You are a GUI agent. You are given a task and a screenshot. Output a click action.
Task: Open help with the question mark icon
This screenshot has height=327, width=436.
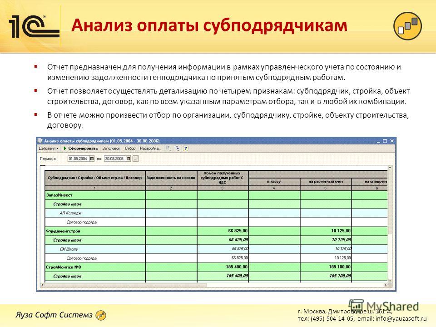tap(186, 149)
